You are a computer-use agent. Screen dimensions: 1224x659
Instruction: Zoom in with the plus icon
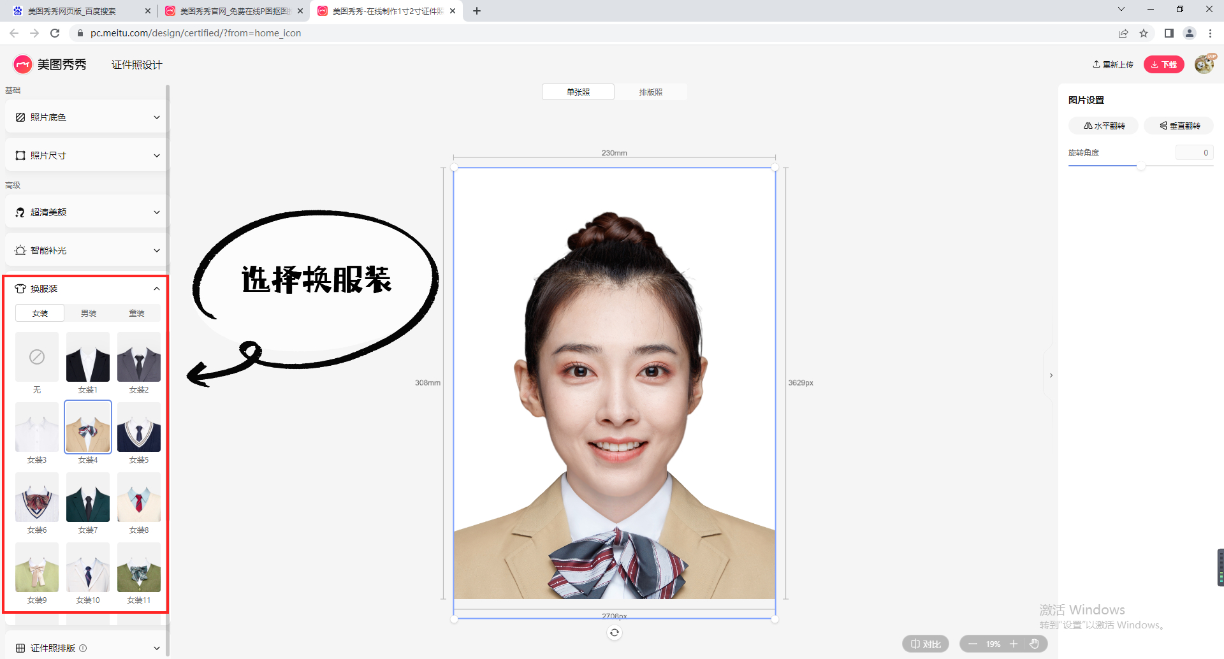[x=1014, y=644]
